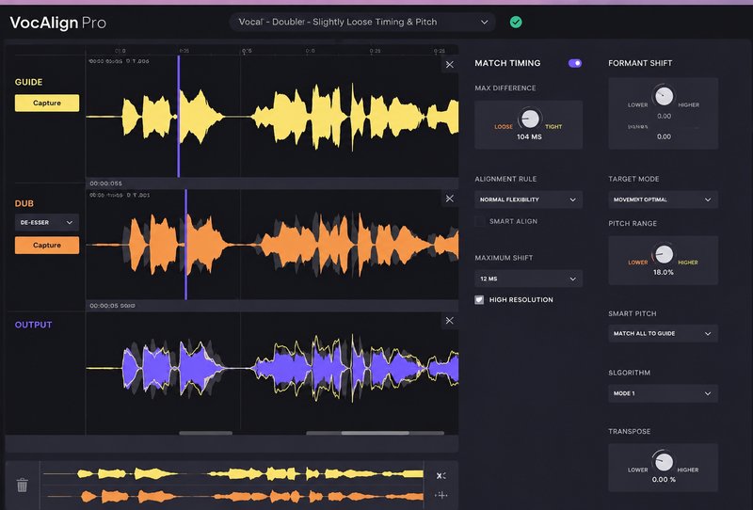Click the Transpose knob

664,461
